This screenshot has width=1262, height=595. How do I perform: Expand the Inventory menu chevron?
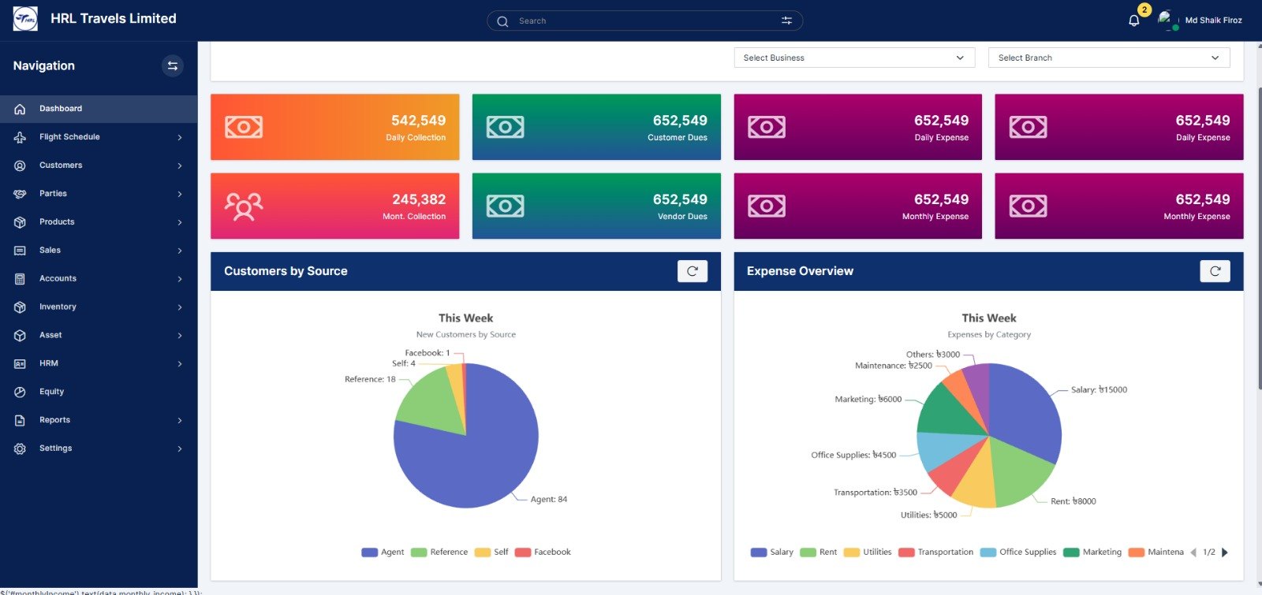(x=180, y=307)
